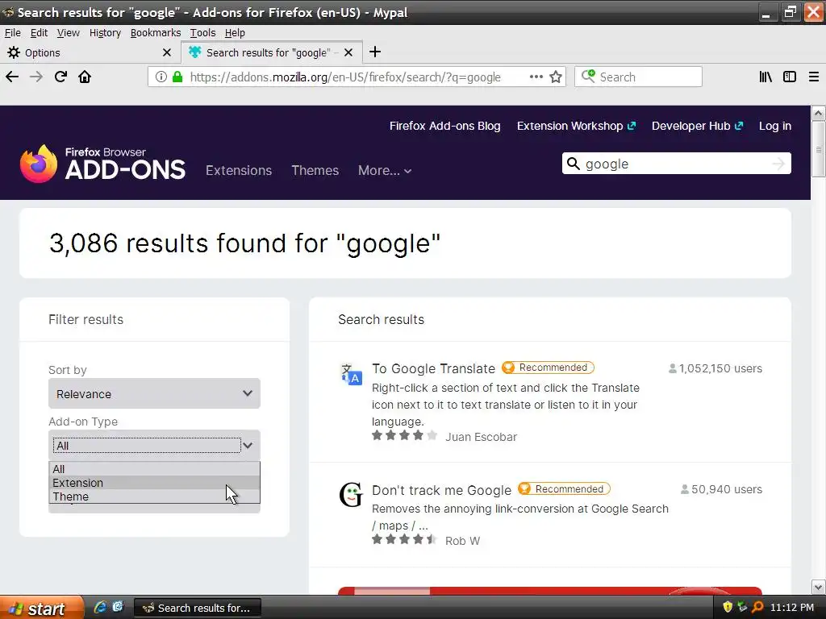Choose Extension from add-on type list
This screenshot has width=826, height=619.
tap(154, 483)
